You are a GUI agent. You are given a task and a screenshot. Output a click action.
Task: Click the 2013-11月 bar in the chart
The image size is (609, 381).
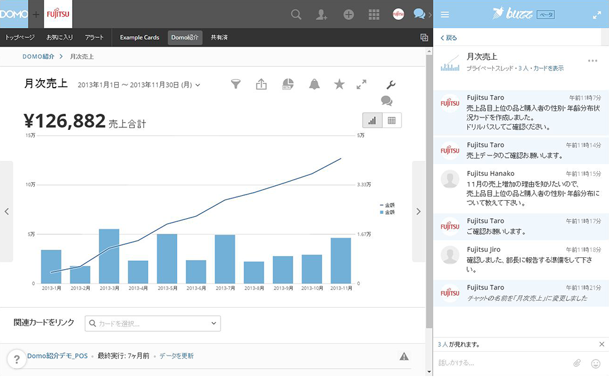click(341, 260)
